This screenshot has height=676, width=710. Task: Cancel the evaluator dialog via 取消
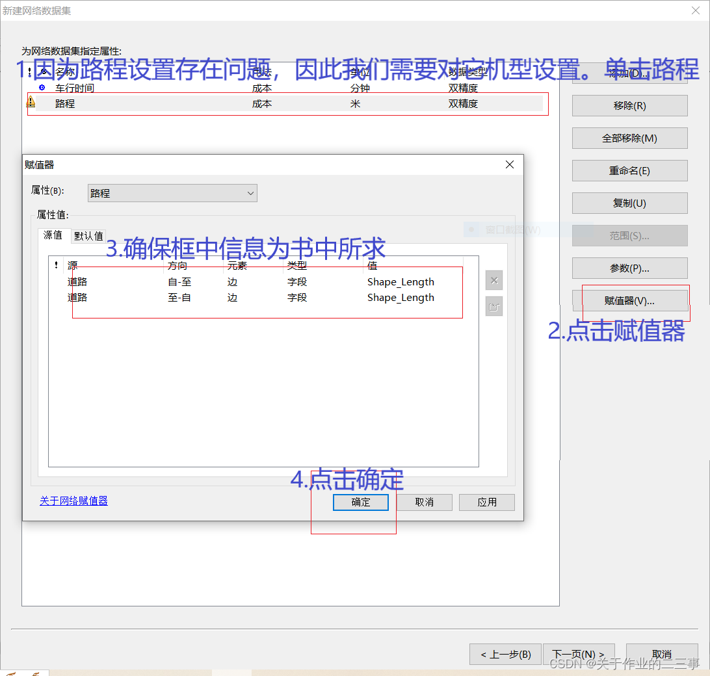tap(424, 502)
